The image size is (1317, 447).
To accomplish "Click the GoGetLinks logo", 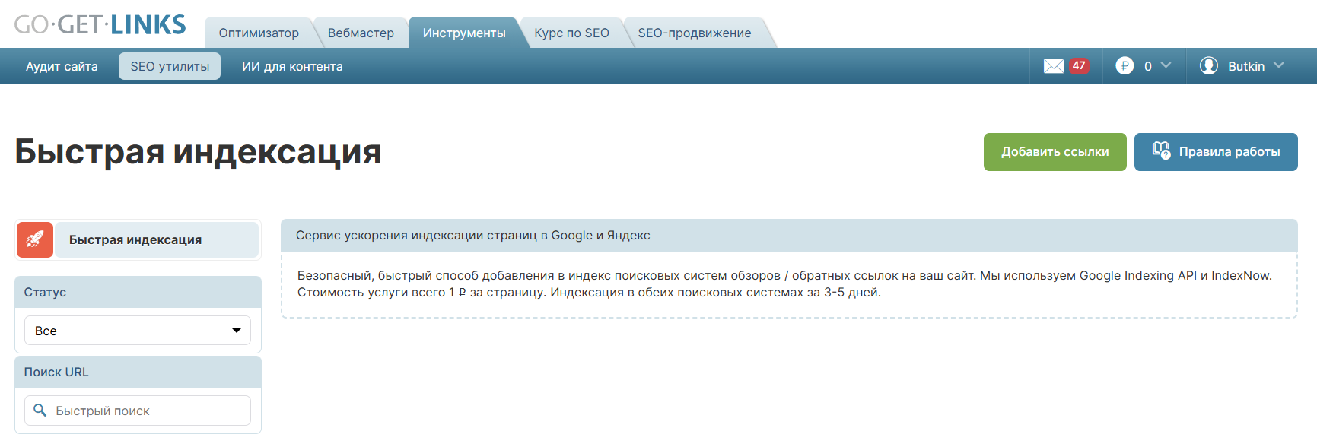I will [100, 25].
